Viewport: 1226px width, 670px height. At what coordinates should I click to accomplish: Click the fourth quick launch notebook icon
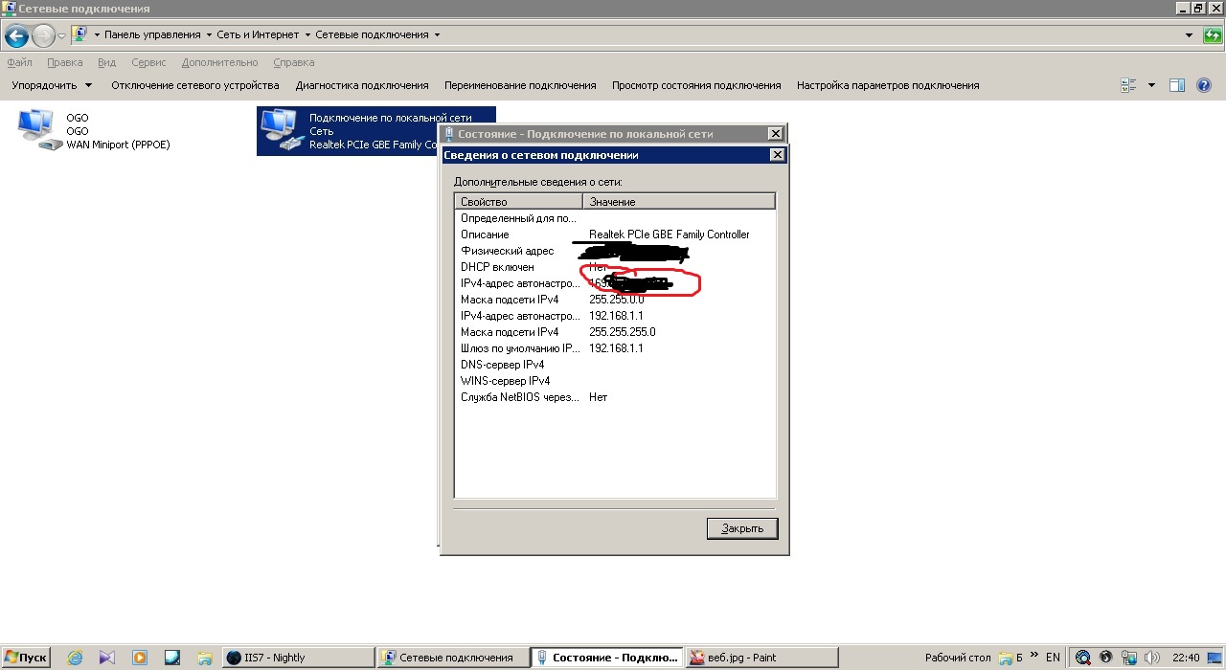(172, 658)
